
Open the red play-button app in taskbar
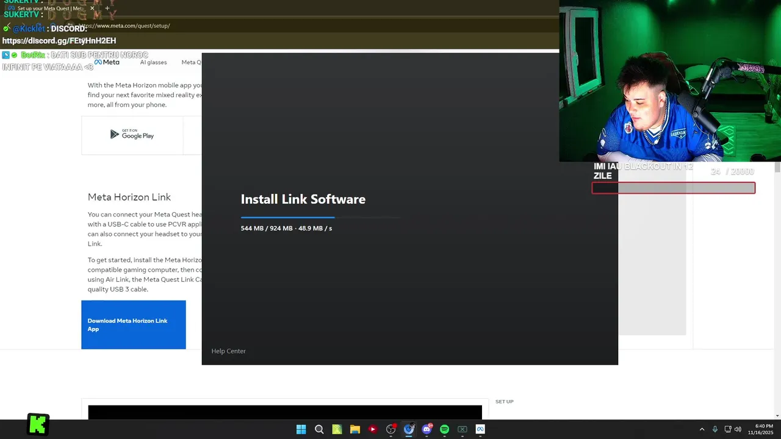click(x=373, y=429)
